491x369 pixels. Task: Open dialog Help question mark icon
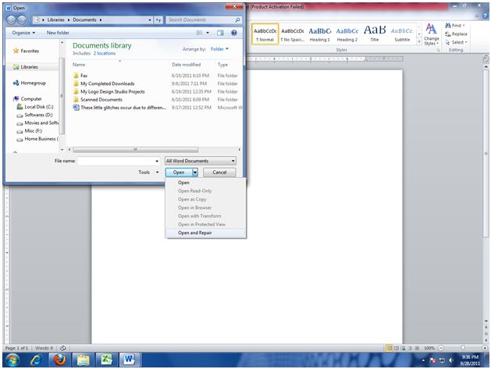[x=234, y=33]
